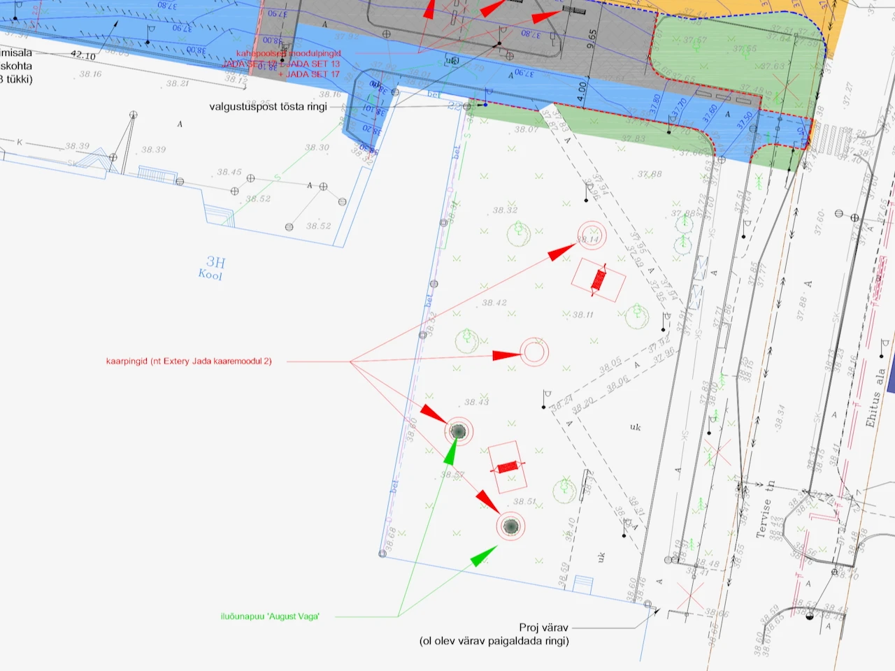Click the upper red rectangle bench near 38.11
This screenshot has height=671, width=895.
click(598, 280)
